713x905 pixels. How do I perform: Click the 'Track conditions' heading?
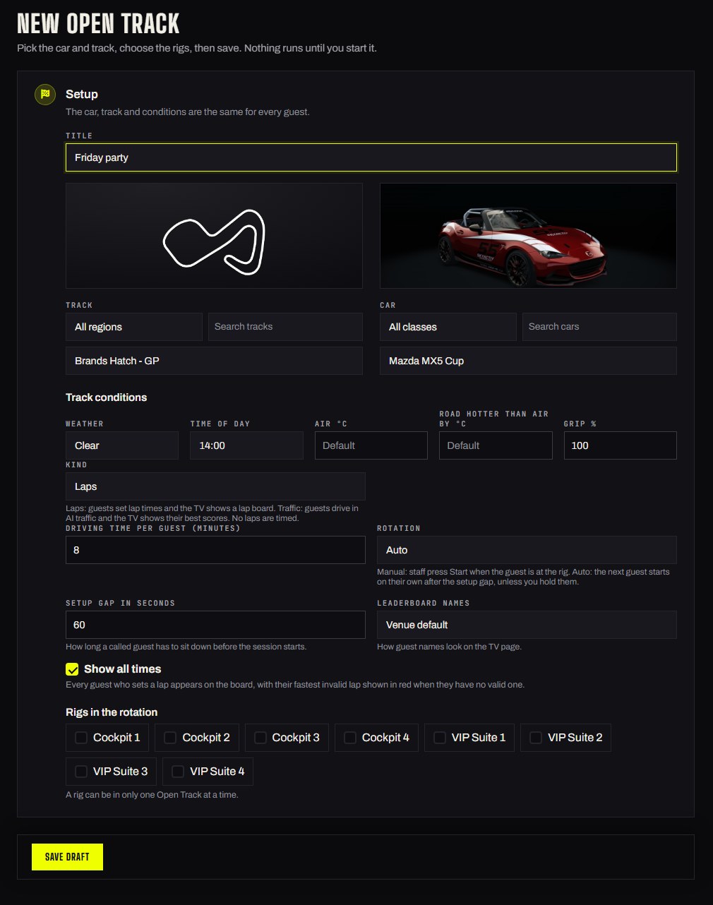pos(106,397)
